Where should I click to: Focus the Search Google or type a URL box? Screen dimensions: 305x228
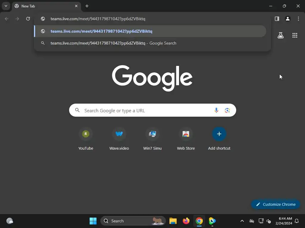[x=152, y=110]
